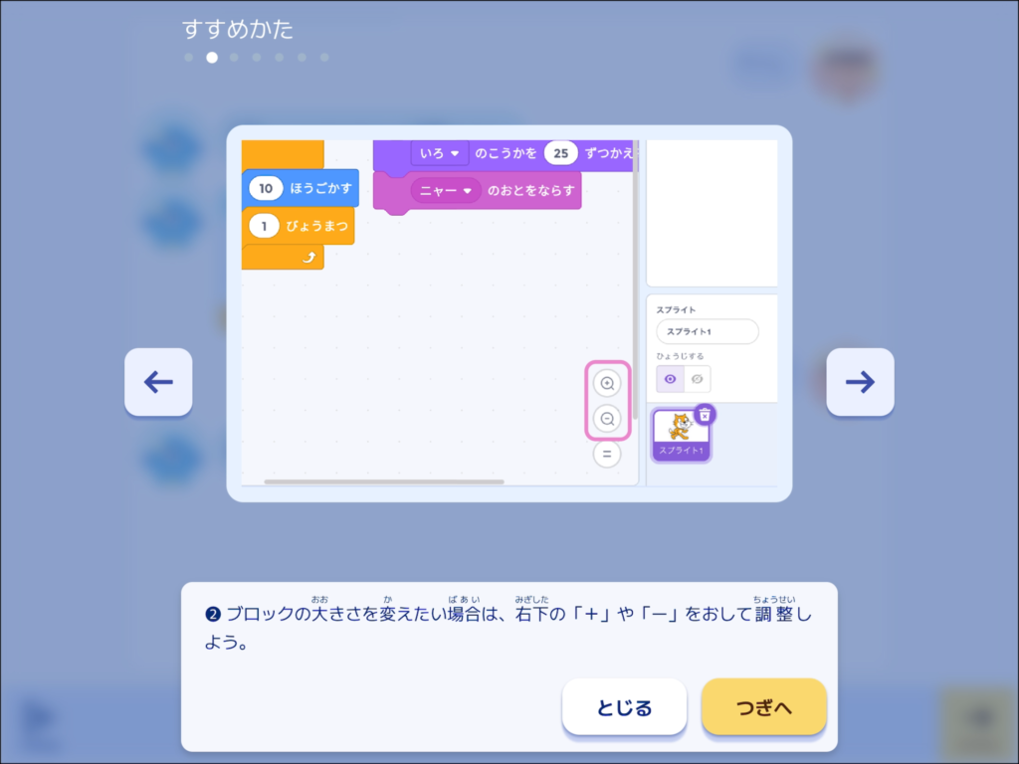Viewport: 1019px width, 764px height.
Task: Click the trash icon on スプライト1
Action: 705,415
